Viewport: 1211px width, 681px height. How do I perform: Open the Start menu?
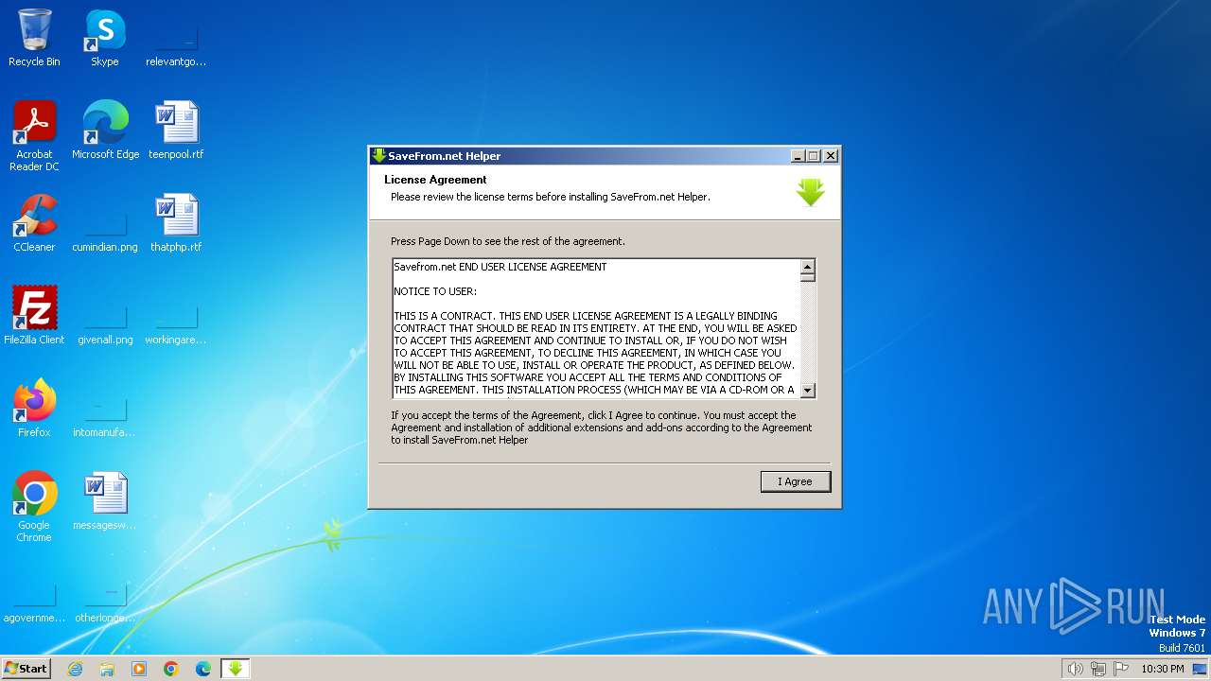[x=26, y=669]
